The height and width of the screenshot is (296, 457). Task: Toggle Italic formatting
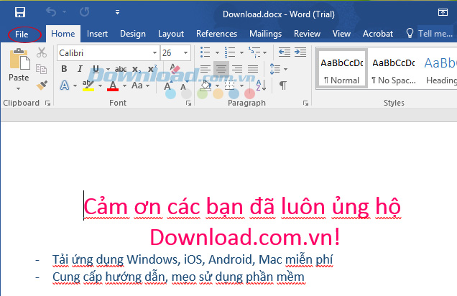point(80,69)
